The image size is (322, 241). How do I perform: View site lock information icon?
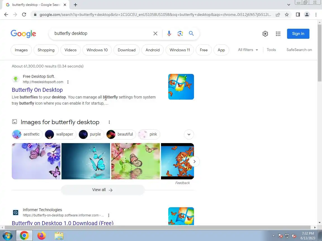click(x=35, y=15)
